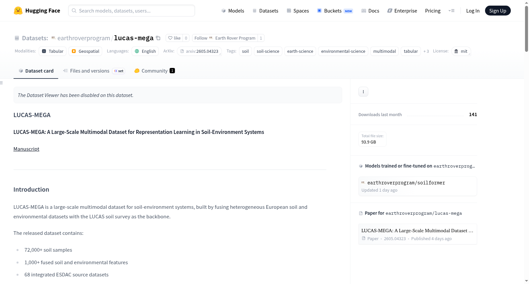The height and width of the screenshot is (284, 529).
Task: Open the three-dot options menu in sidebar
Action: tap(363, 92)
